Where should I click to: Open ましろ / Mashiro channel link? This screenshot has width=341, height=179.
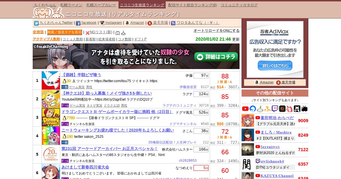click(276, 132)
